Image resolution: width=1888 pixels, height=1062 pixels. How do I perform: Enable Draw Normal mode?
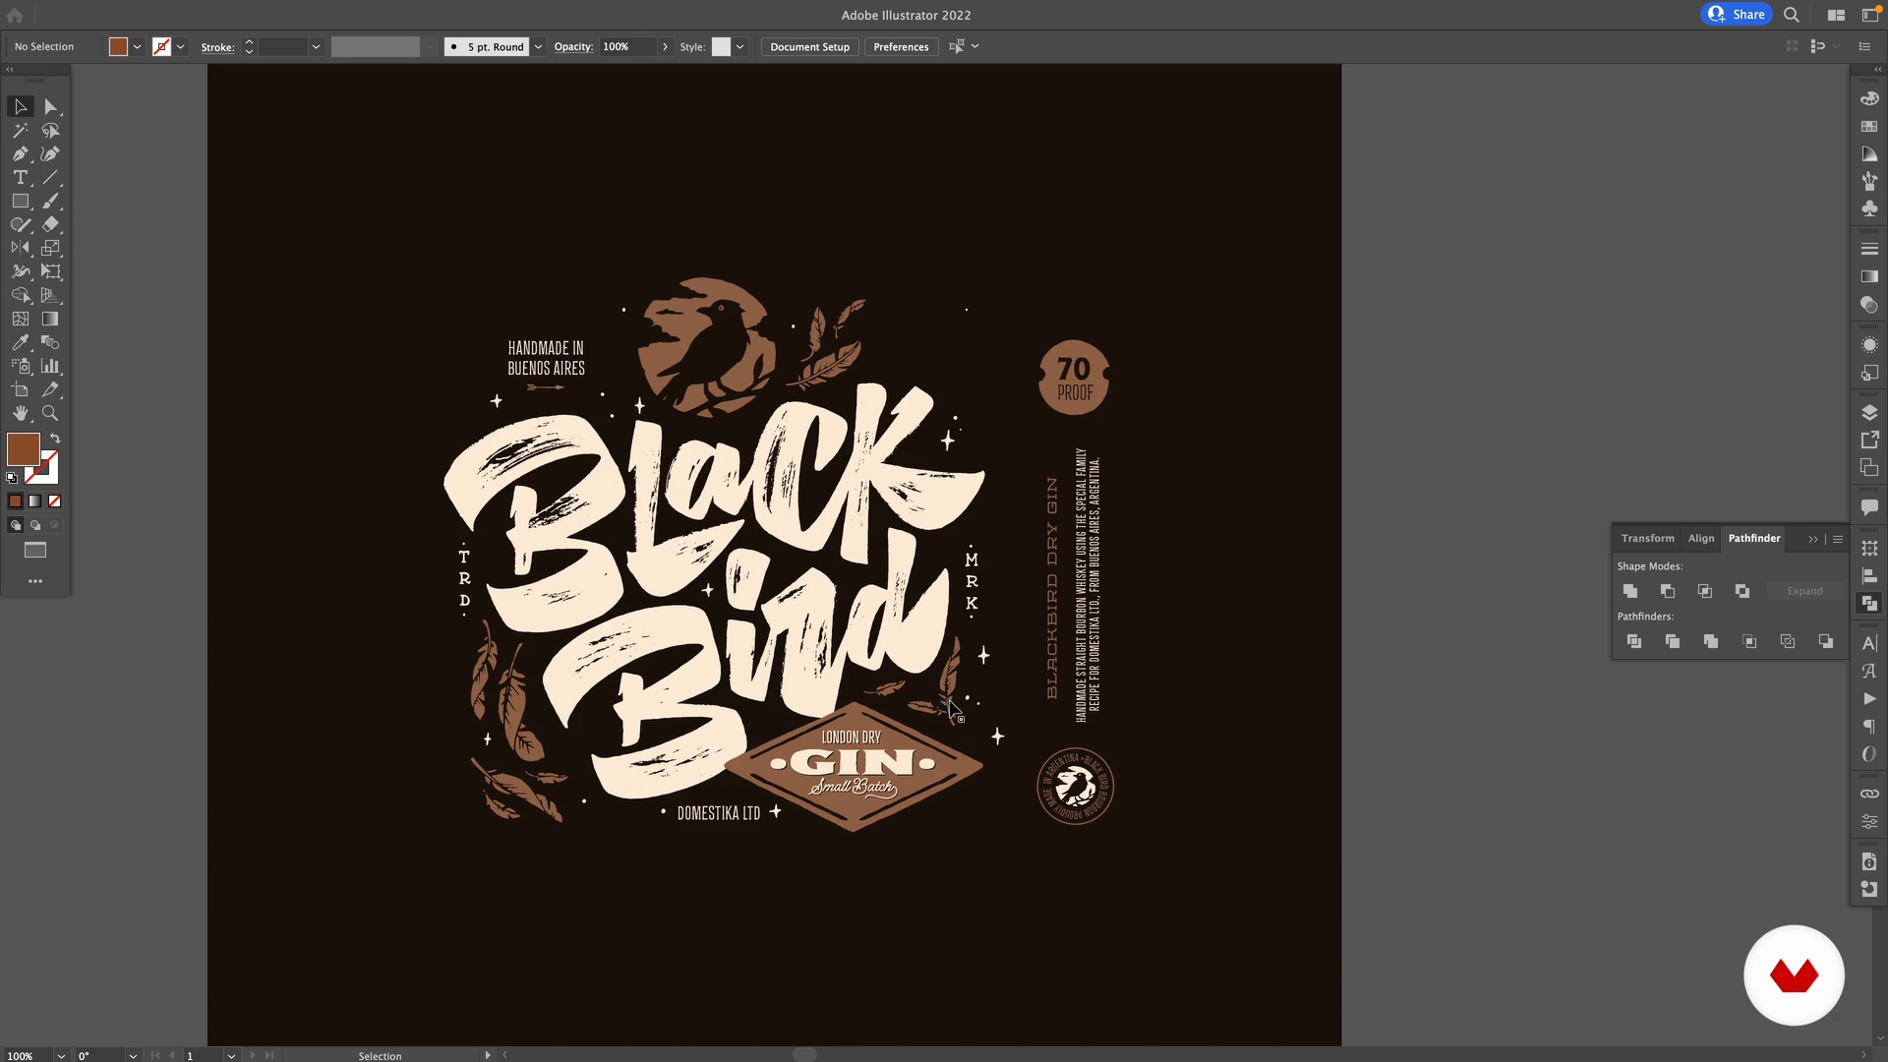point(15,525)
